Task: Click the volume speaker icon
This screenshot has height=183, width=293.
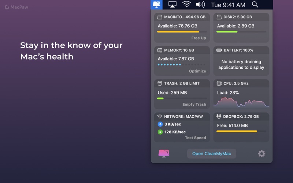Action: [x=200, y=4]
